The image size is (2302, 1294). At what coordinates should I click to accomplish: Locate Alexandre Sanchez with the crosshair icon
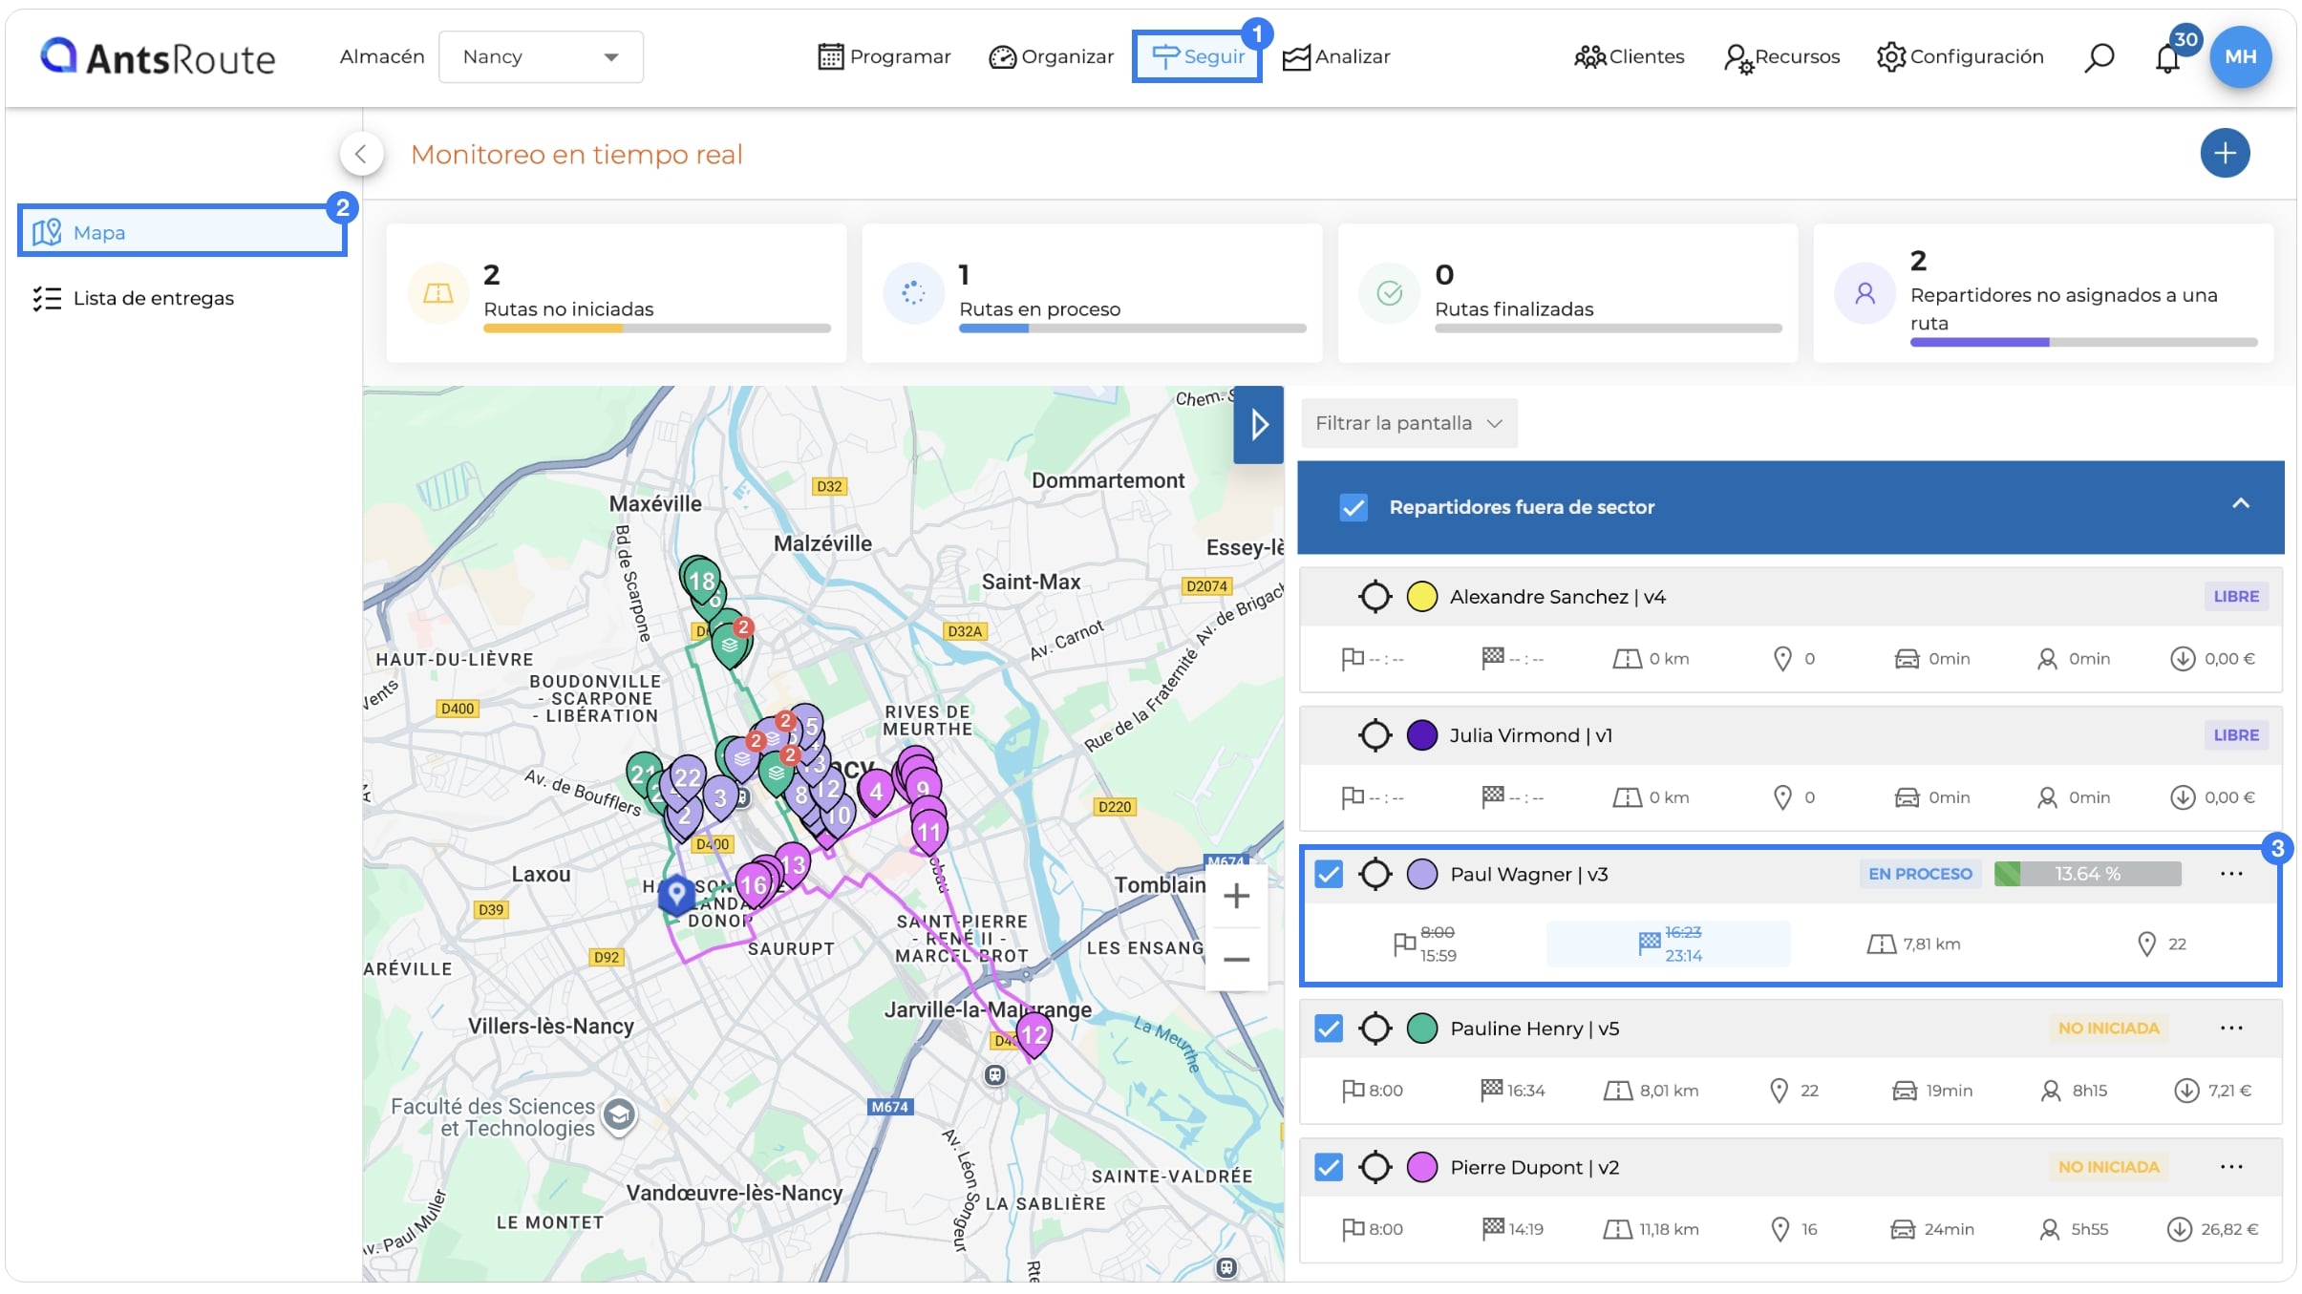click(x=1375, y=597)
